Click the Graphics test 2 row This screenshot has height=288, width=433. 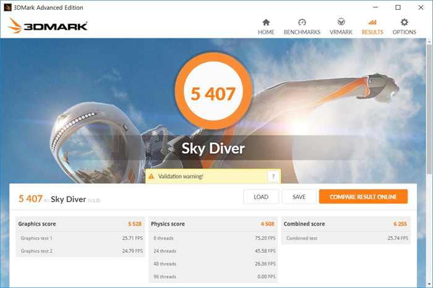[x=80, y=251]
